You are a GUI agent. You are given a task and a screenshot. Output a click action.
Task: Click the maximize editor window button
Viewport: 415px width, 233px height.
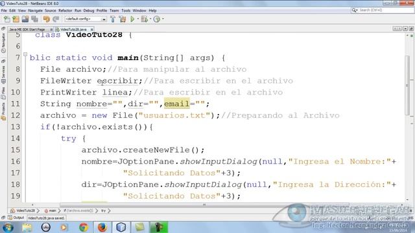click(x=410, y=28)
